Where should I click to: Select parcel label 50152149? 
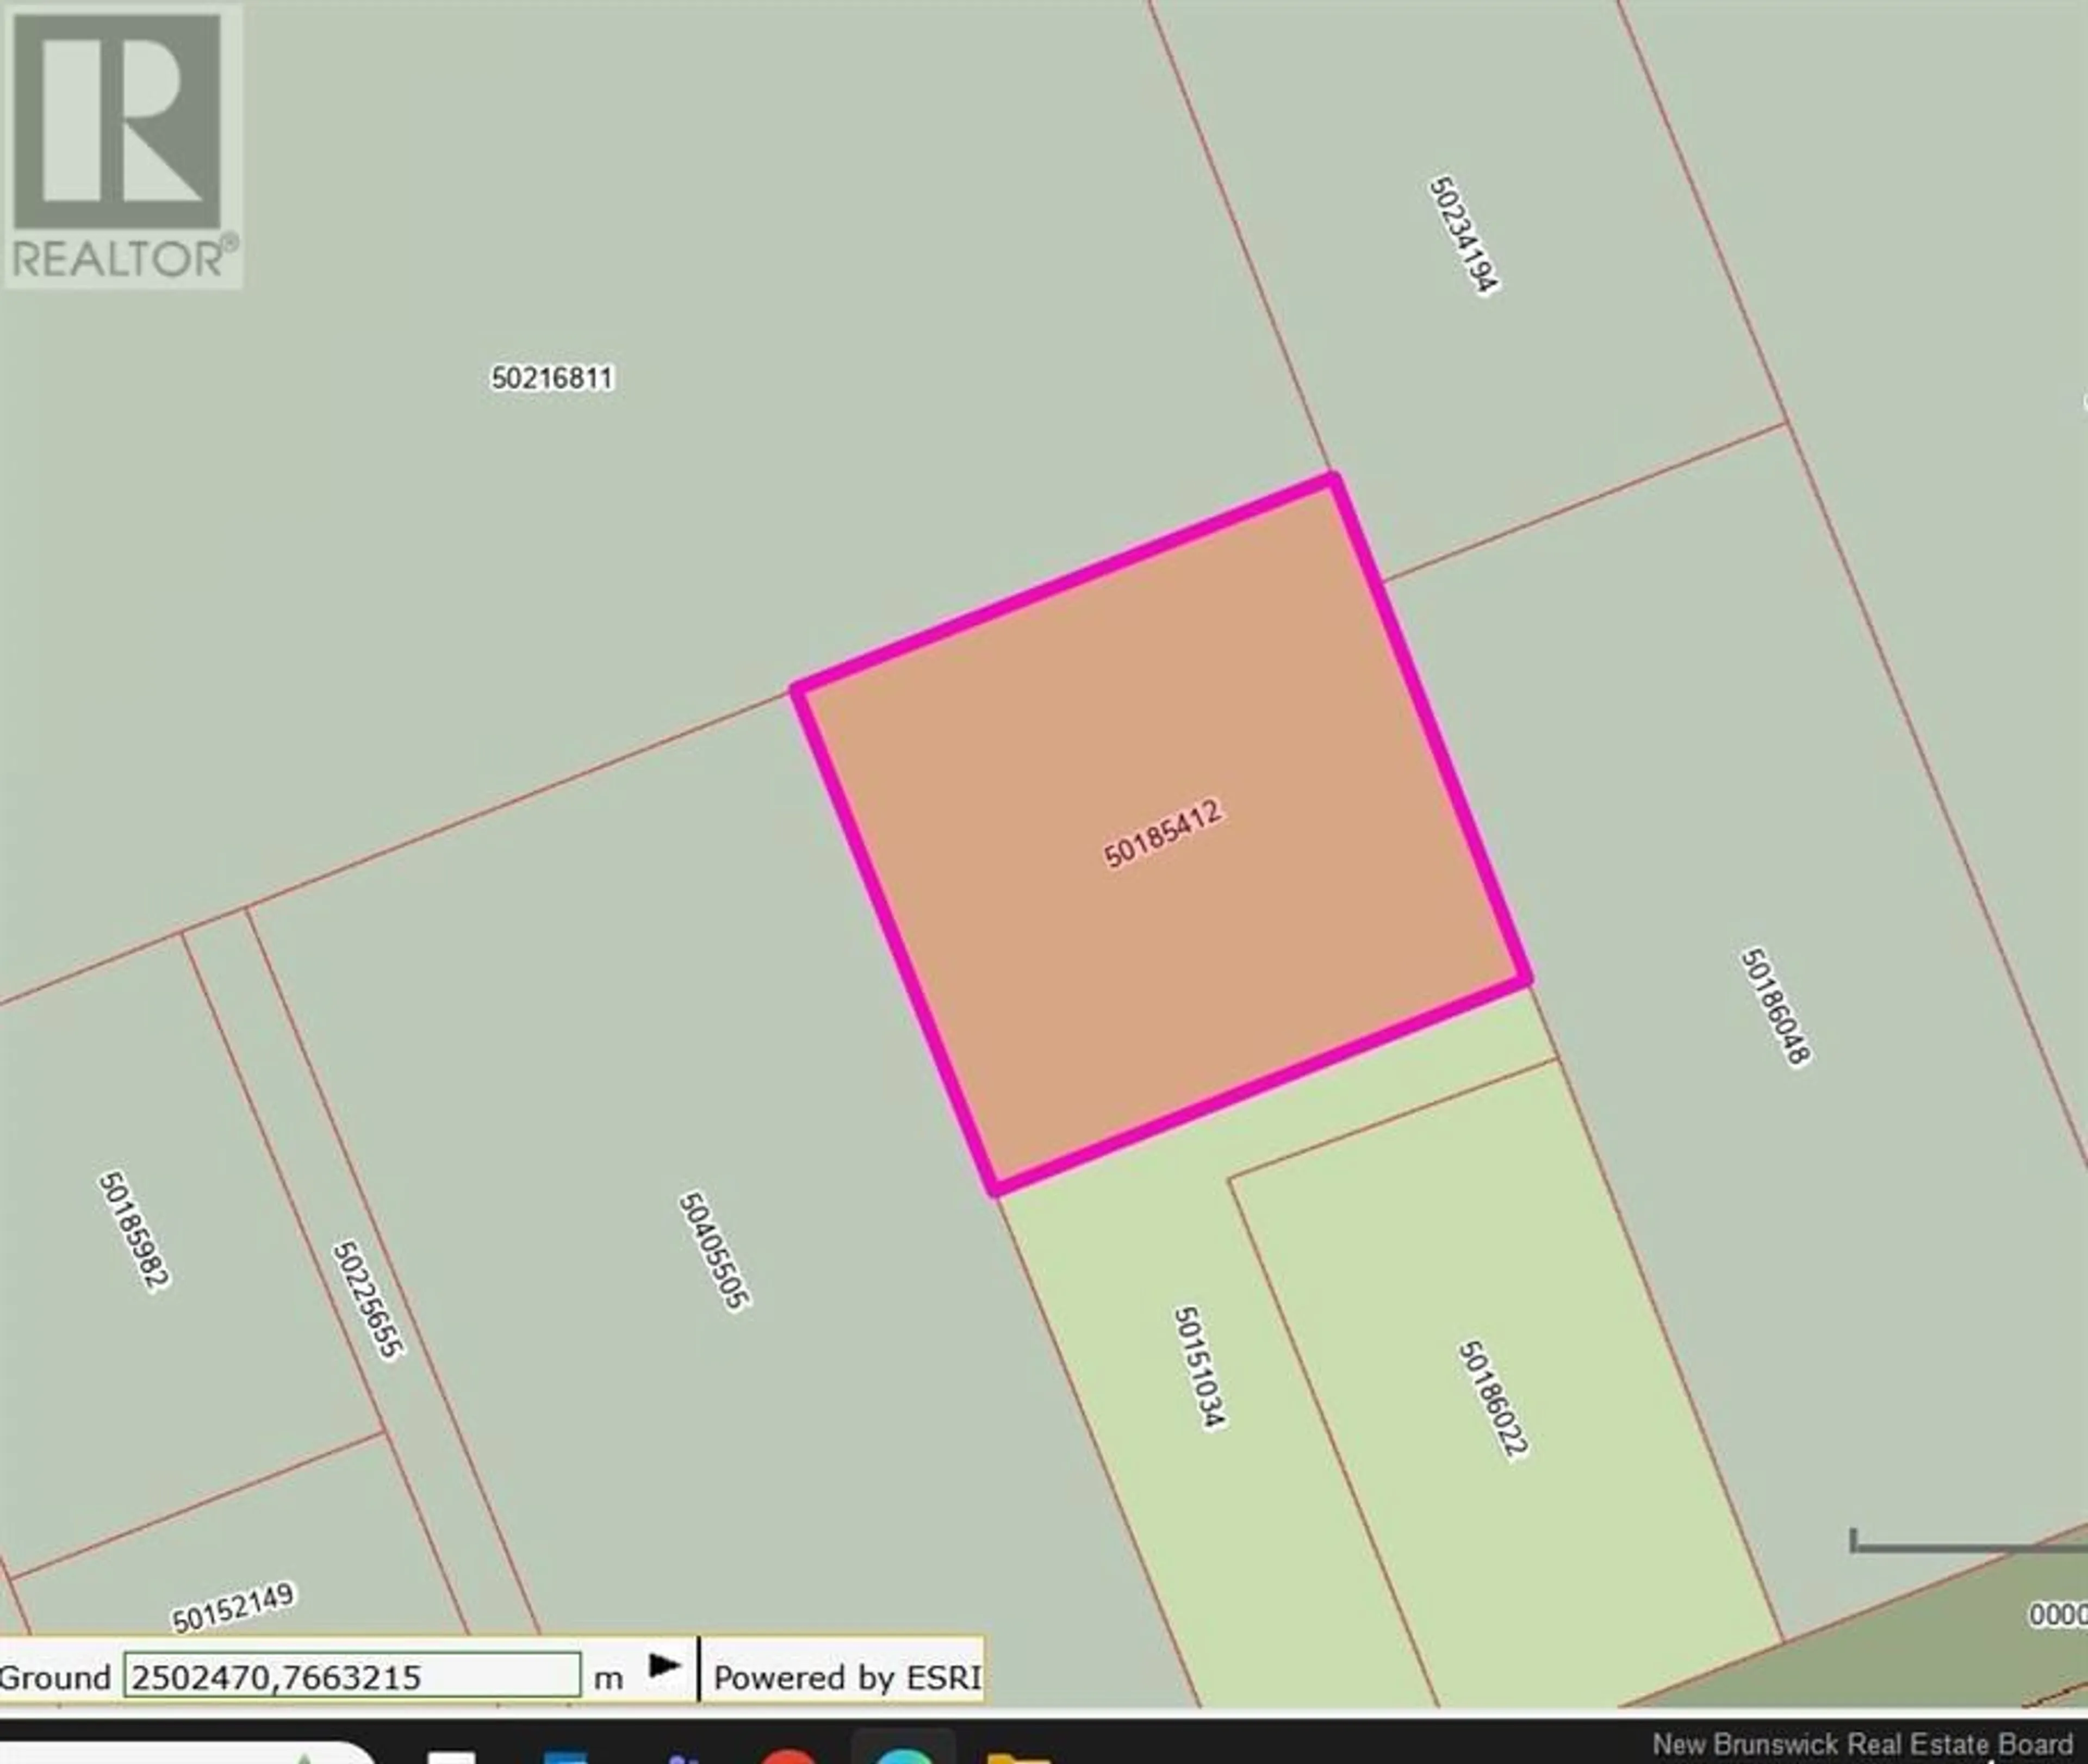233,1607
